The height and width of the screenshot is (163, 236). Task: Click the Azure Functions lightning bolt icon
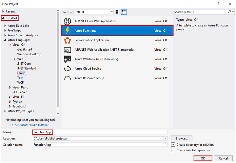pyautogui.click(x=67, y=31)
